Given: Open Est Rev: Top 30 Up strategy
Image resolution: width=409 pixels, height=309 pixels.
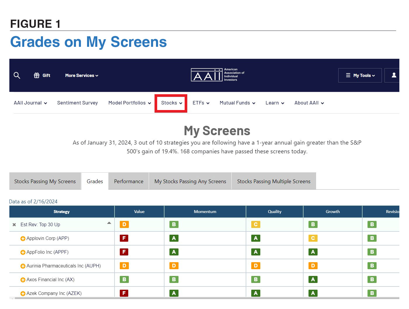Looking at the screenshot, I should point(40,225).
